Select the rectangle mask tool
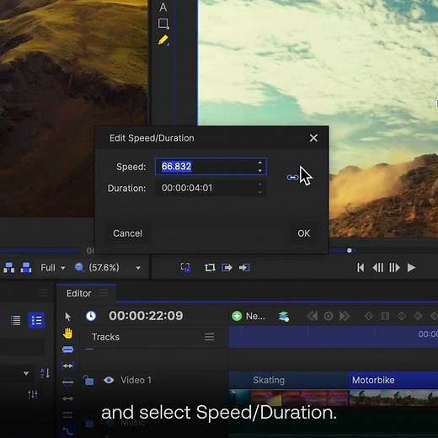This screenshot has width=438, height=438. [x=163, y=24]
